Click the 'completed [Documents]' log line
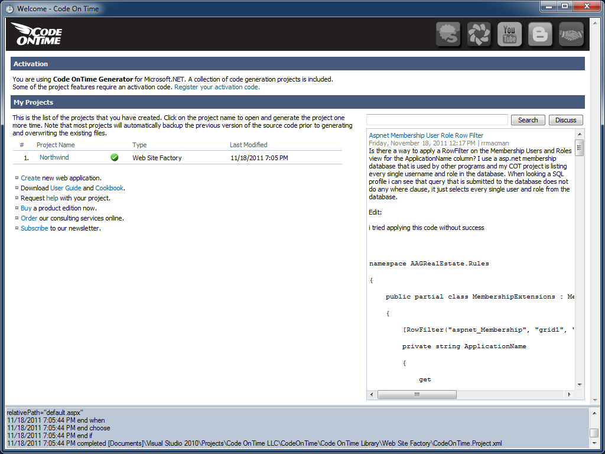 (x=254, y=443)
